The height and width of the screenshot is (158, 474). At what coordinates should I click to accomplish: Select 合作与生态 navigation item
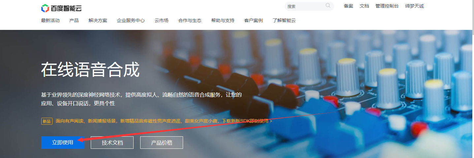[190, 20]
